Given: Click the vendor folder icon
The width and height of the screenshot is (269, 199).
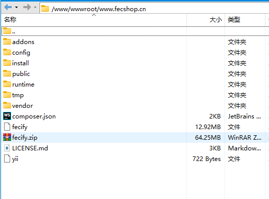Looking at the screenshot, I should pos(7,105).
